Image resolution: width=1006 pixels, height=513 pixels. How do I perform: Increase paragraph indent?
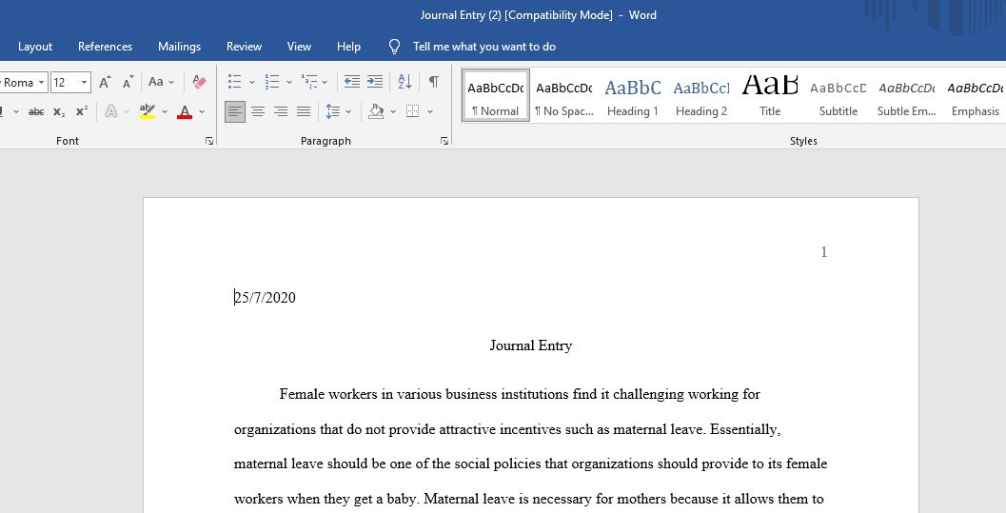click(x=375, y=82)
